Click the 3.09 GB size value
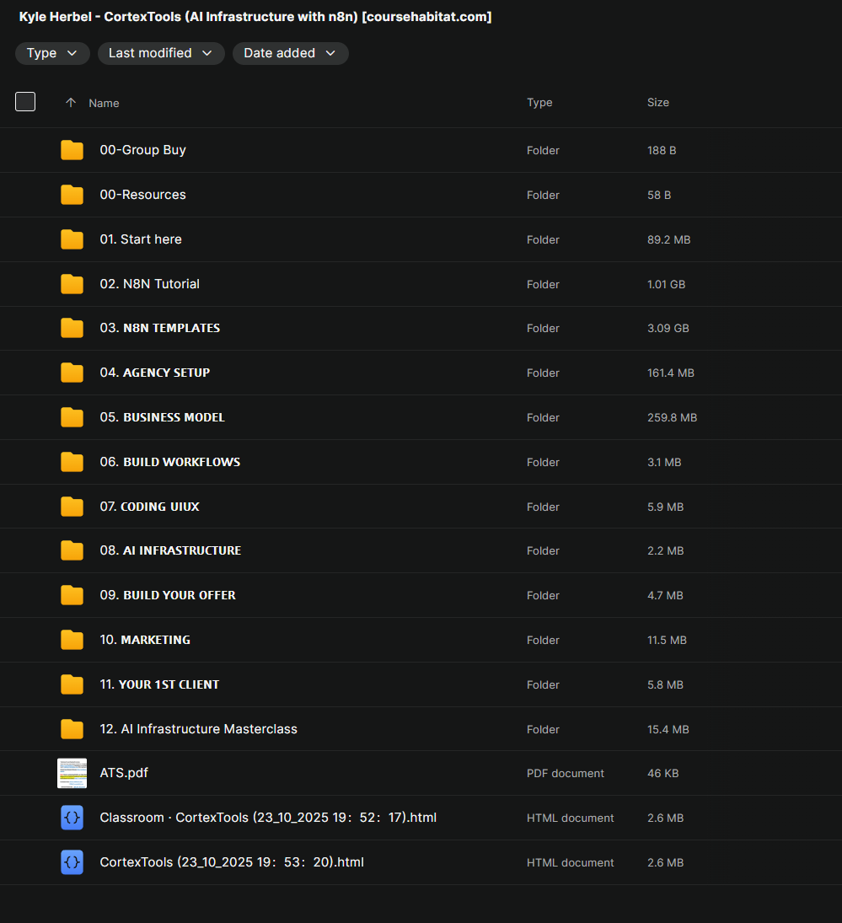The image size is (842, 923). click(x=668, y=329)
